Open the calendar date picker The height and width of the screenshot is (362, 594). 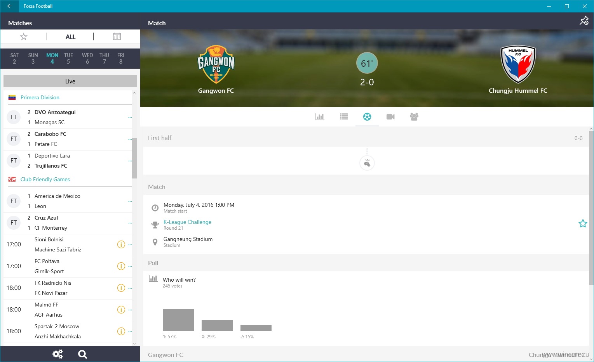(117, 36)
